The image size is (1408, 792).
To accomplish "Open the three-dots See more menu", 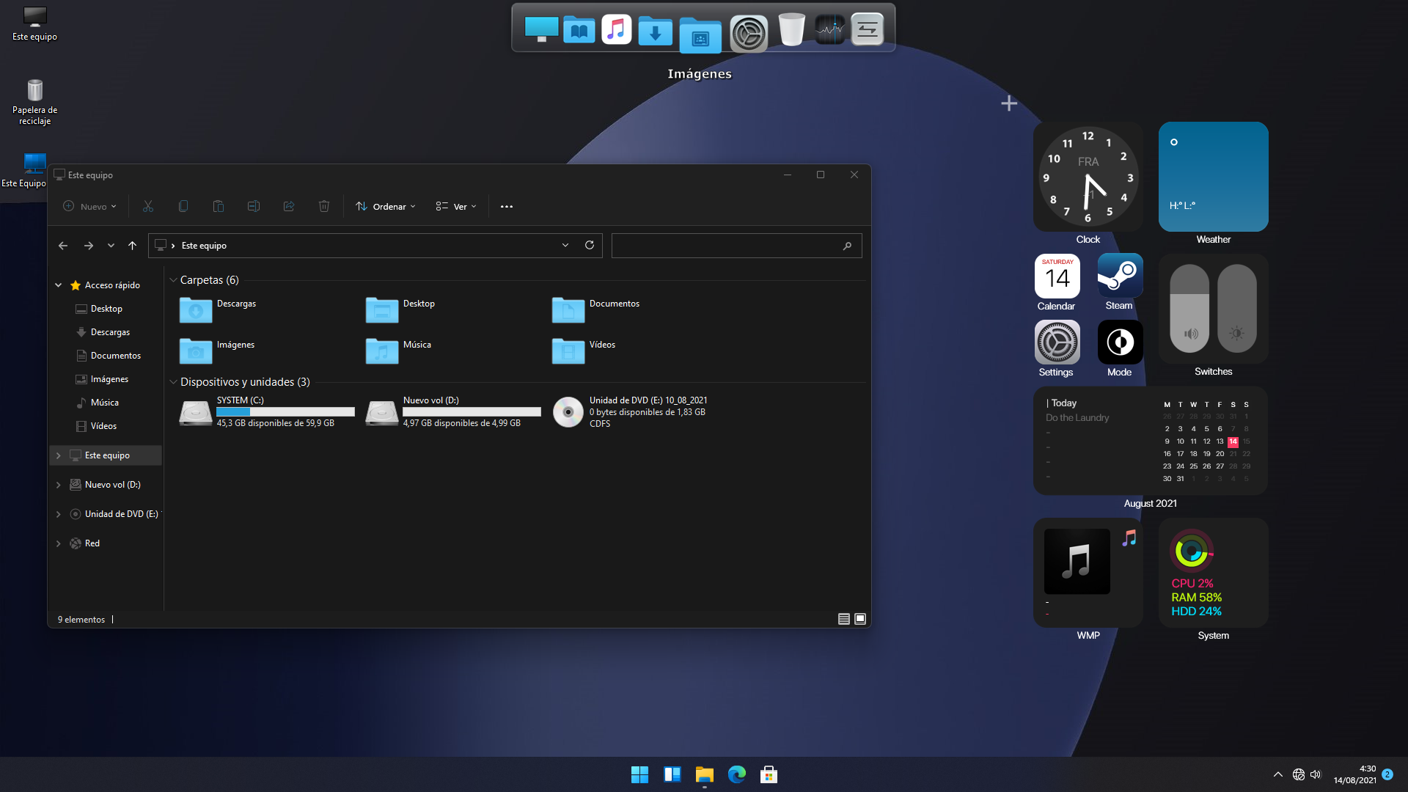I will pos(507,207).
